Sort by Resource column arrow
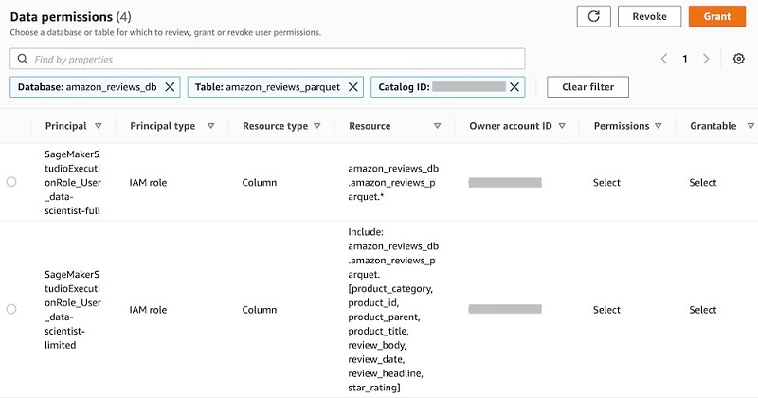The width and height of the screenshot is (758, 398). (437, 126)
